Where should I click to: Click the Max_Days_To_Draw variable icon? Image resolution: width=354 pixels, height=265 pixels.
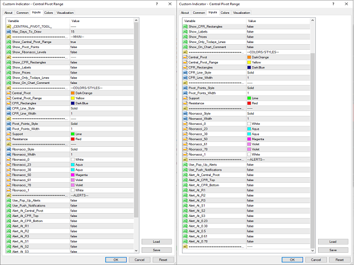tap(8, 31)
